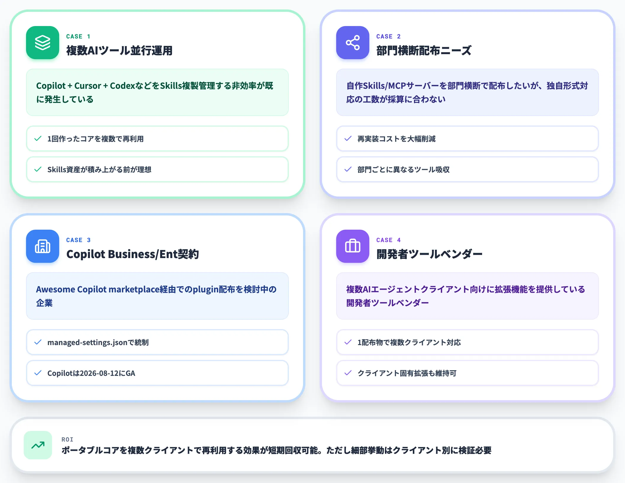Click the small ROI label
Viewport: 625px width, 483px height.
pos(67,439)
